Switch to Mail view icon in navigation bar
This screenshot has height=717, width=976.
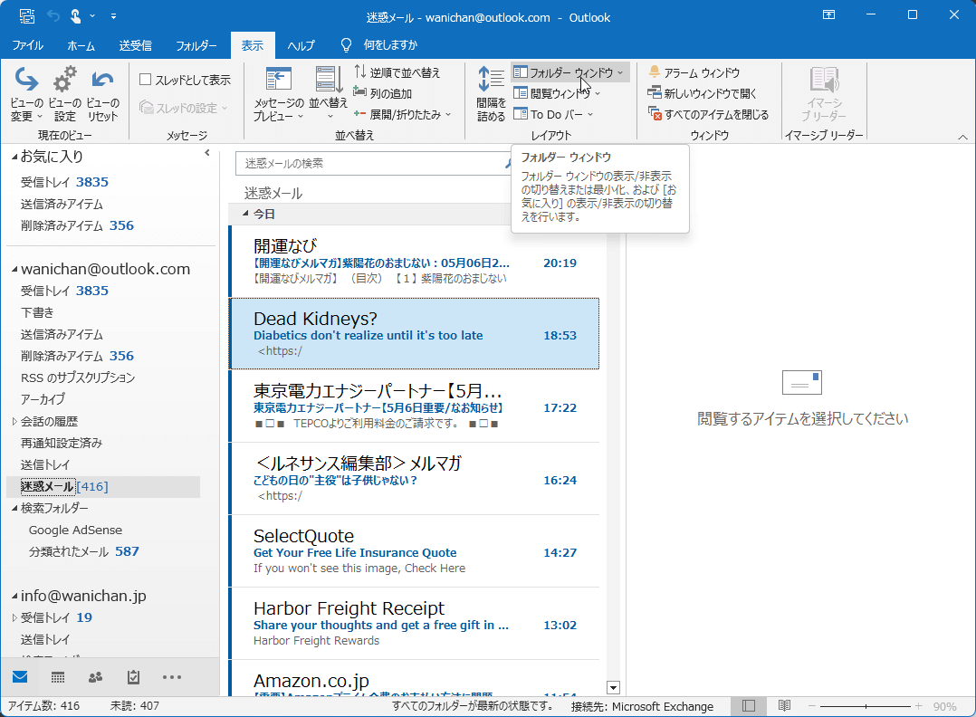pos(20,677)
